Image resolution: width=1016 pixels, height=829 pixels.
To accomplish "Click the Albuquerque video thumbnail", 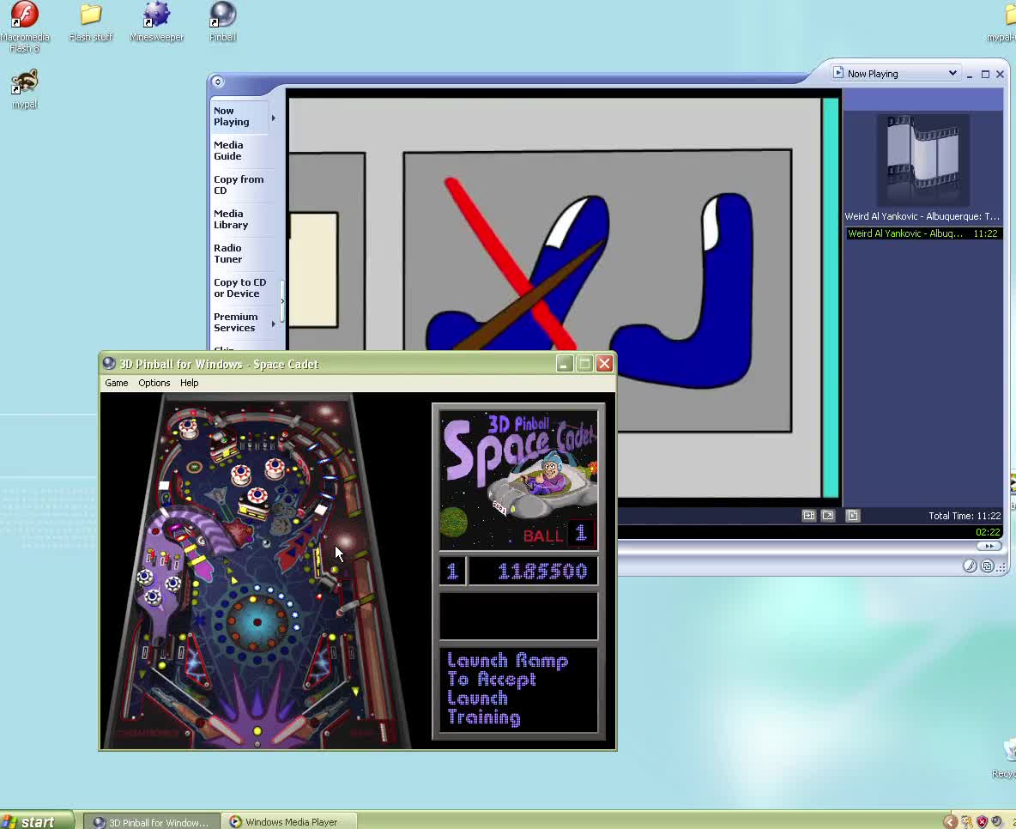I will [x=923, y=160].
